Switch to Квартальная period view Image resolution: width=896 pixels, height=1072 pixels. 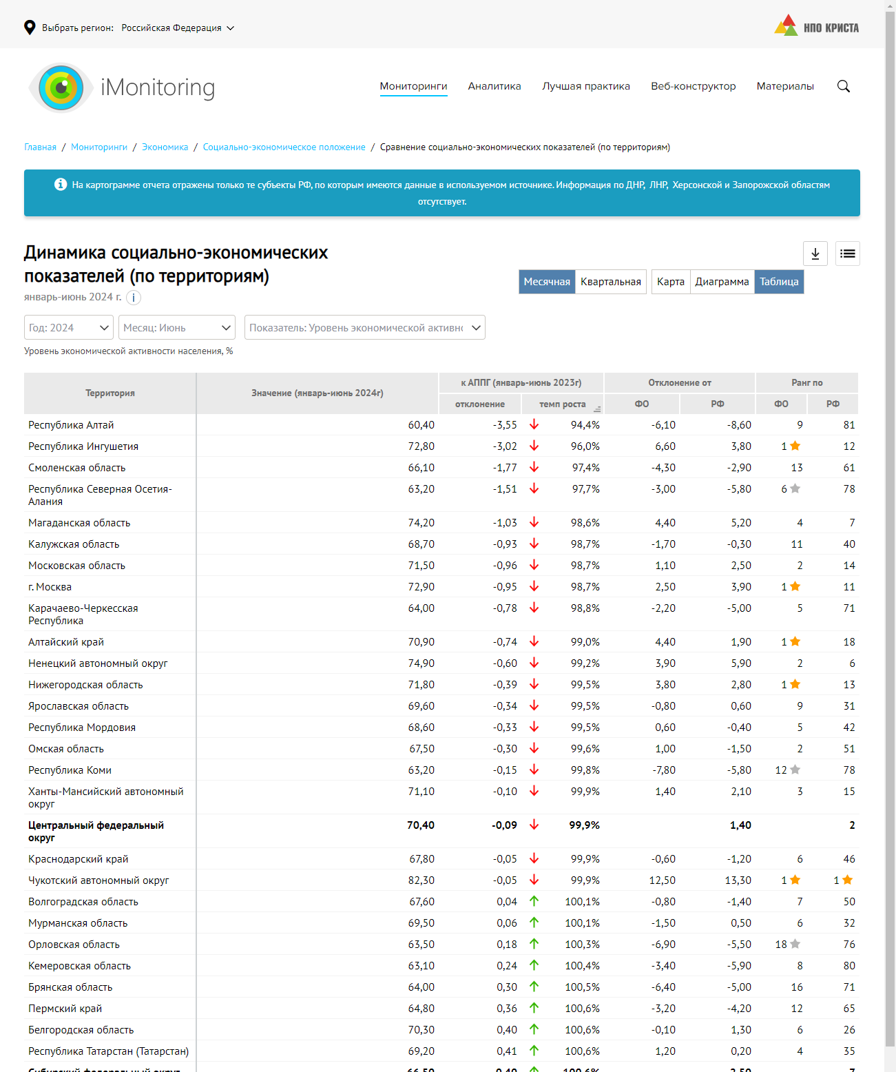click(610, 282)
